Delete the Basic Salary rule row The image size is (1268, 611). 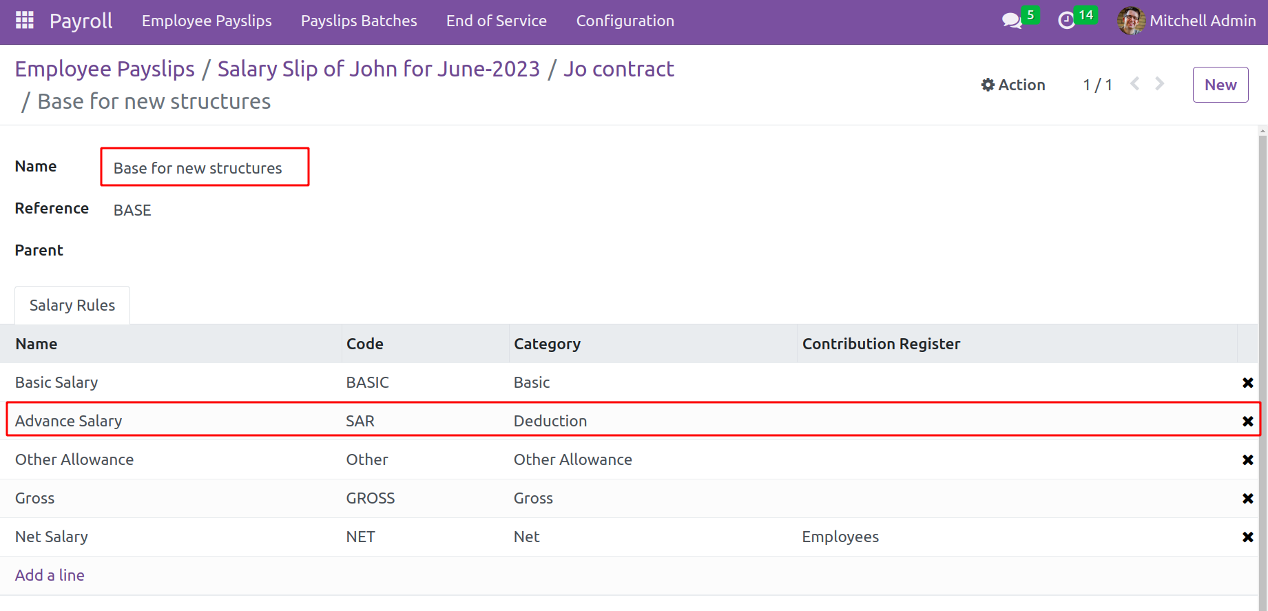coord(1247,383)
